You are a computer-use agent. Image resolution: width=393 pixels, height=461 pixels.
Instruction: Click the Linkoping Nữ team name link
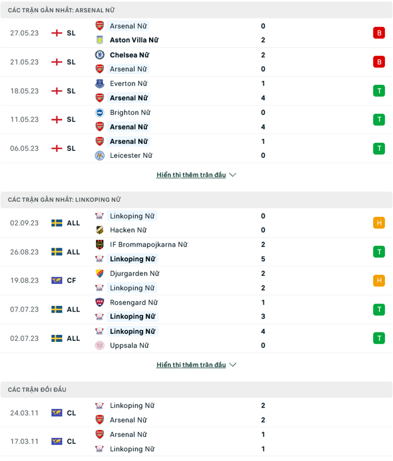pyautogui.click(x=132, y=216)
